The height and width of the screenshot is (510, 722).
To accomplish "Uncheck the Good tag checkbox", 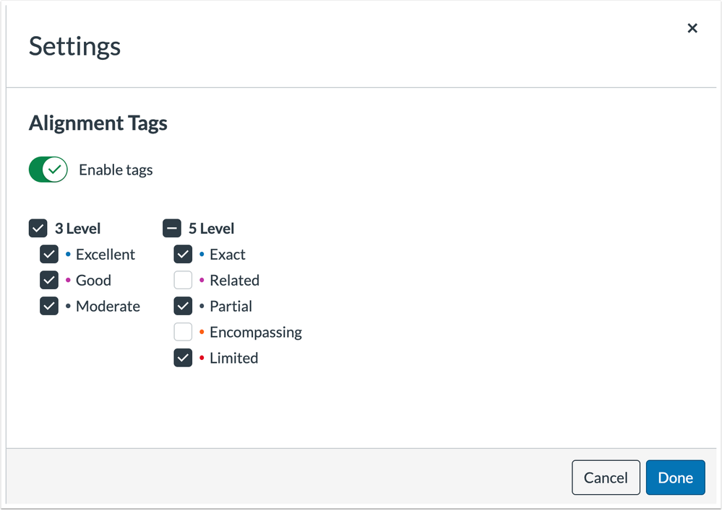I will 49,280.
